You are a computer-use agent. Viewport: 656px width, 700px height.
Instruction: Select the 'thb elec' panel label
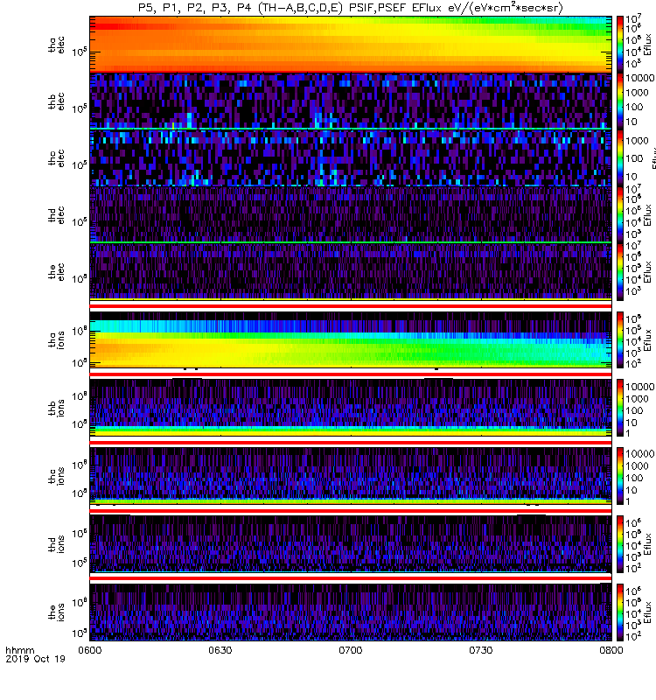click(x=57, y=101)
